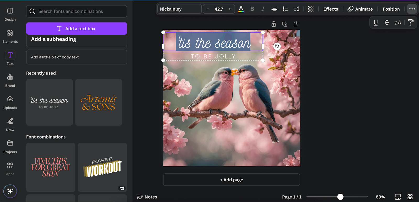Viewport: 419px width, 202px height.
Task: Toggle underline formatting
Action: click(376, 23)
